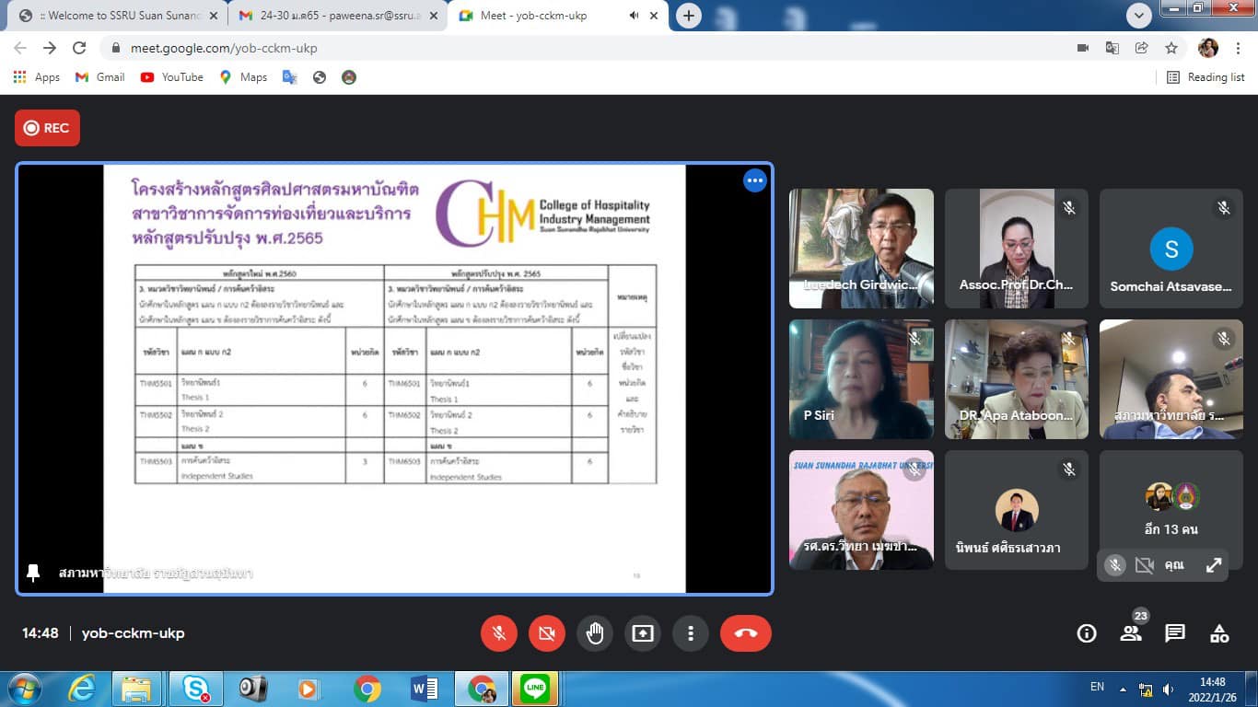Switch to the Welcome to SSRU tab
Viewport: 1258px width, 707px height.
pyautogui.click(x=120, y=16)
